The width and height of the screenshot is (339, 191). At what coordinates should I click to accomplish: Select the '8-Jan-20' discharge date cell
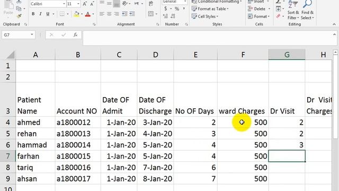[155, 179]
